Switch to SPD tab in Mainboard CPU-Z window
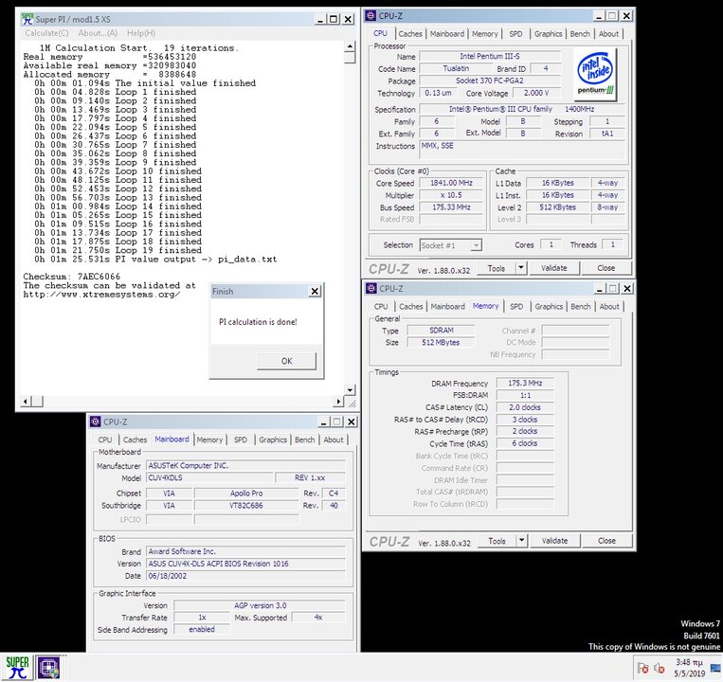The height and width of the screenshot is (682, 723). pos(241,440)
